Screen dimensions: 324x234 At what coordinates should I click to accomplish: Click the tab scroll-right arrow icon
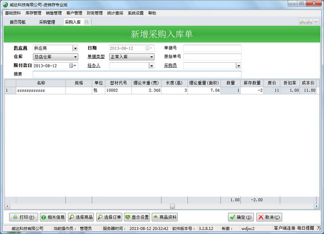[309, 22]
